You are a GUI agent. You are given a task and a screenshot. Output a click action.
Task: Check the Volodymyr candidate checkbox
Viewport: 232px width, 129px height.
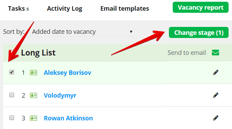point(12,95)
